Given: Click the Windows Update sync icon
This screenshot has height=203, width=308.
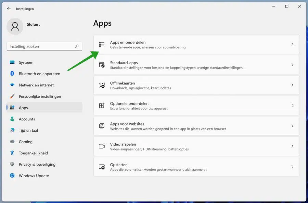Looking at the screenshot, I should 12,176.
